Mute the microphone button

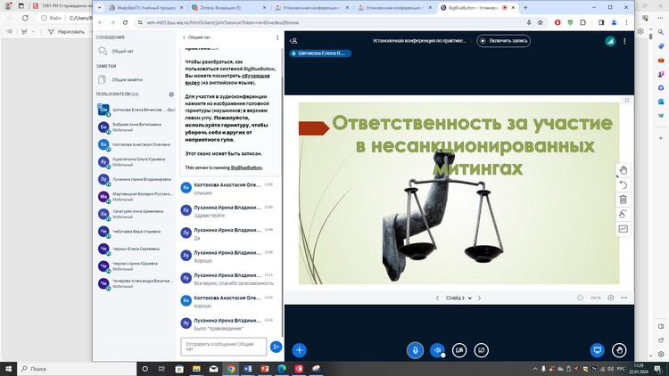415,350
